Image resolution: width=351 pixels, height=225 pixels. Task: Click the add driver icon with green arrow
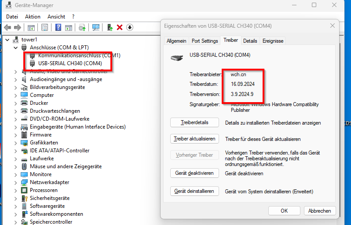pos(110,27)
